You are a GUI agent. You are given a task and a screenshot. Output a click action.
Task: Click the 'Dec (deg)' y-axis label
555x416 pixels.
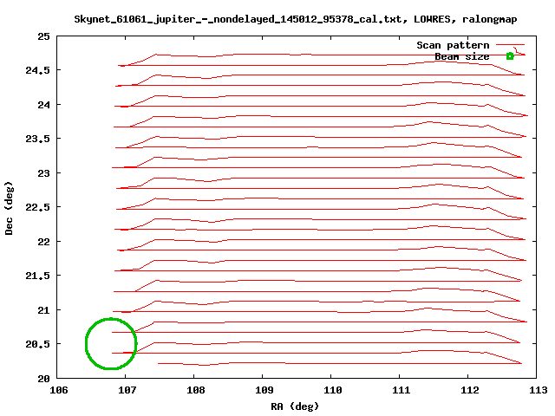10,207
